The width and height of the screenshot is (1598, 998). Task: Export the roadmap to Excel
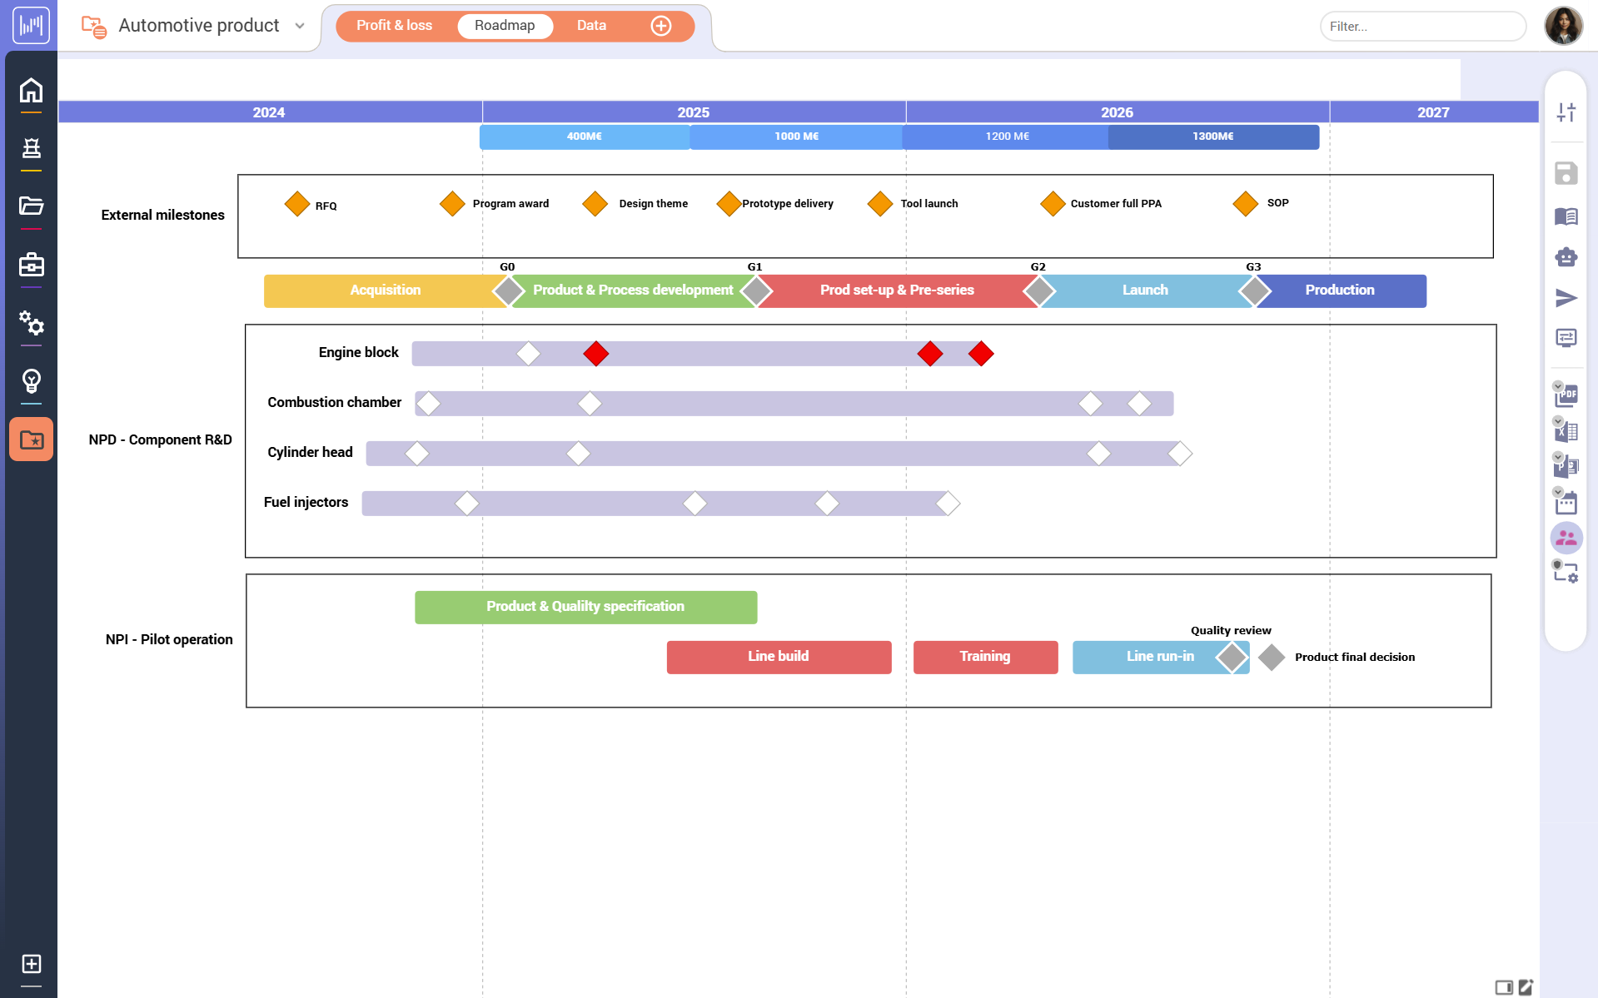pos(1566,431)
